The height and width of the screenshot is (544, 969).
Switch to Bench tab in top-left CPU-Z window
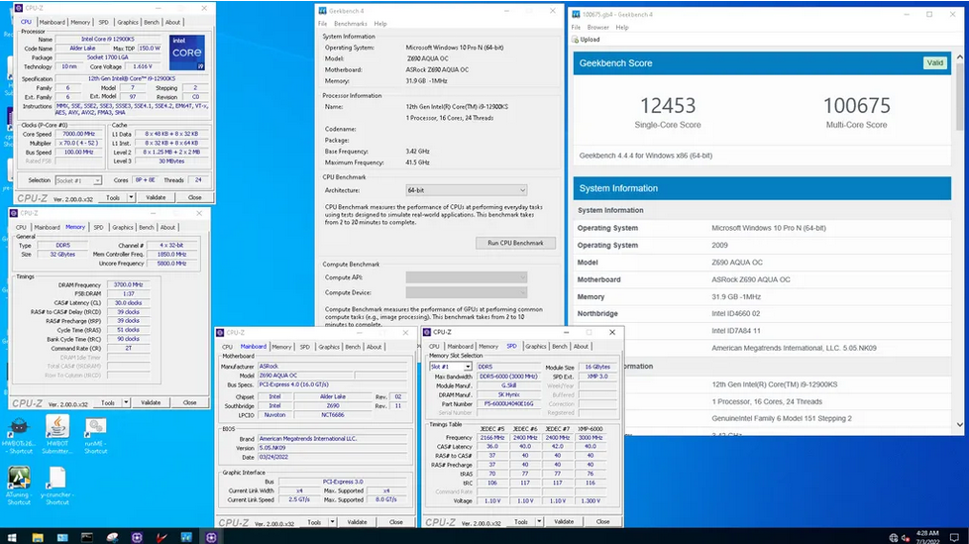coord(152,22)
